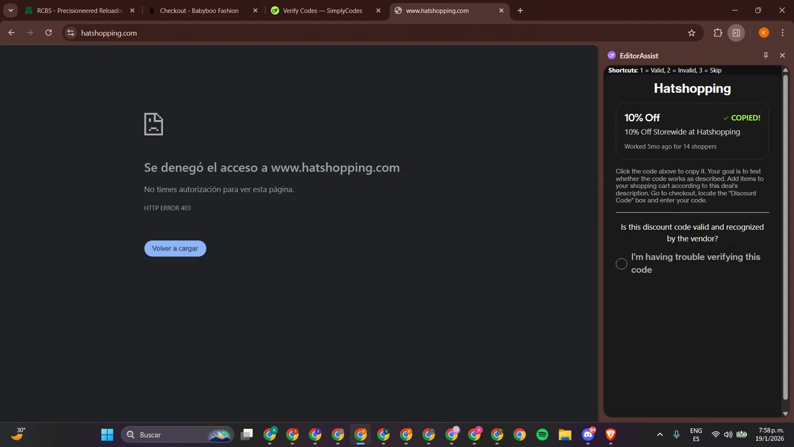Close the www.hatshopping.com tab
This screenshot has height=447, width=794.
[501, 11]
